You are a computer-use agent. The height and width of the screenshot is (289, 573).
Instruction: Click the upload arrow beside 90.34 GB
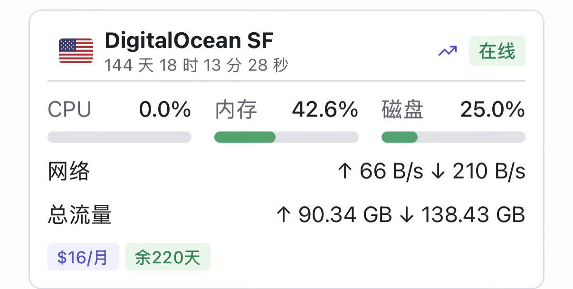click(x=283, y=215)
